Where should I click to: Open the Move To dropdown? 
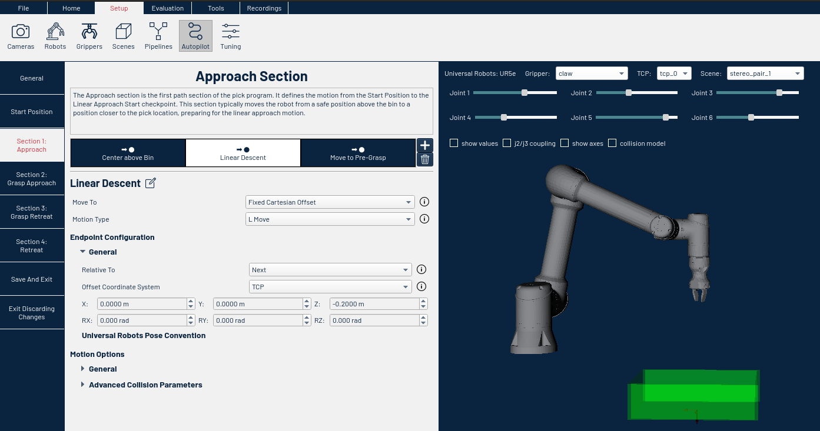[330, 202]
